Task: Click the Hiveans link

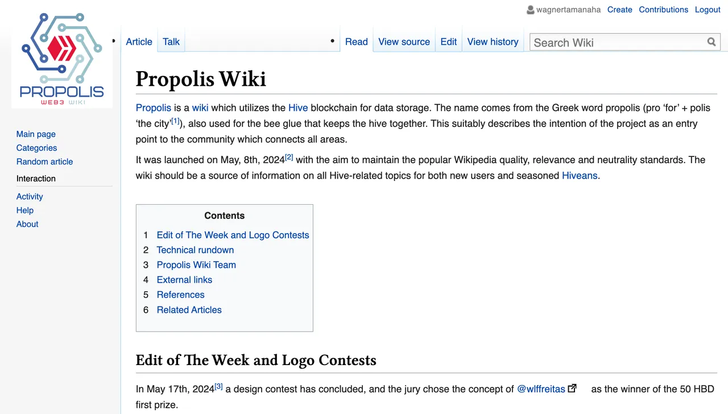Action: (580, 176)
